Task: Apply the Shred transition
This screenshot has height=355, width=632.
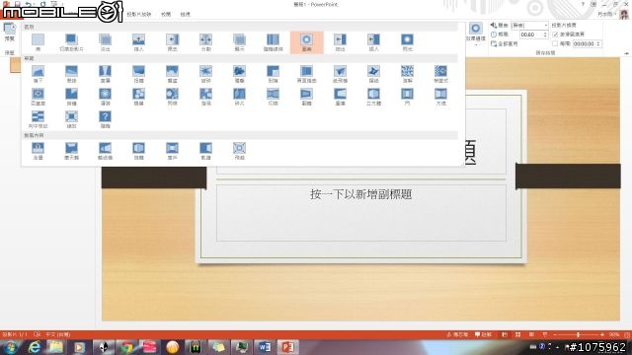Action: pos(239,97)
